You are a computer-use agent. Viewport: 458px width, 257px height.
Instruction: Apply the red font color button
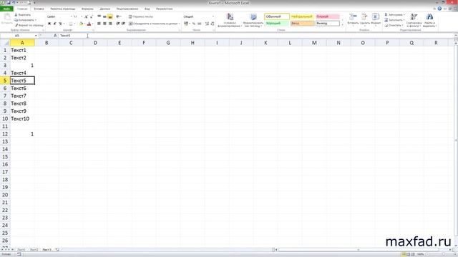pos(89,24)
